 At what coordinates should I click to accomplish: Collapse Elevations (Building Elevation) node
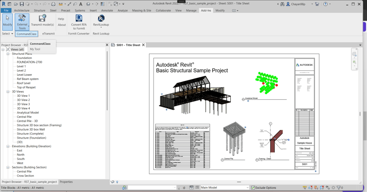pyautogui.click(x=8, y=146)
